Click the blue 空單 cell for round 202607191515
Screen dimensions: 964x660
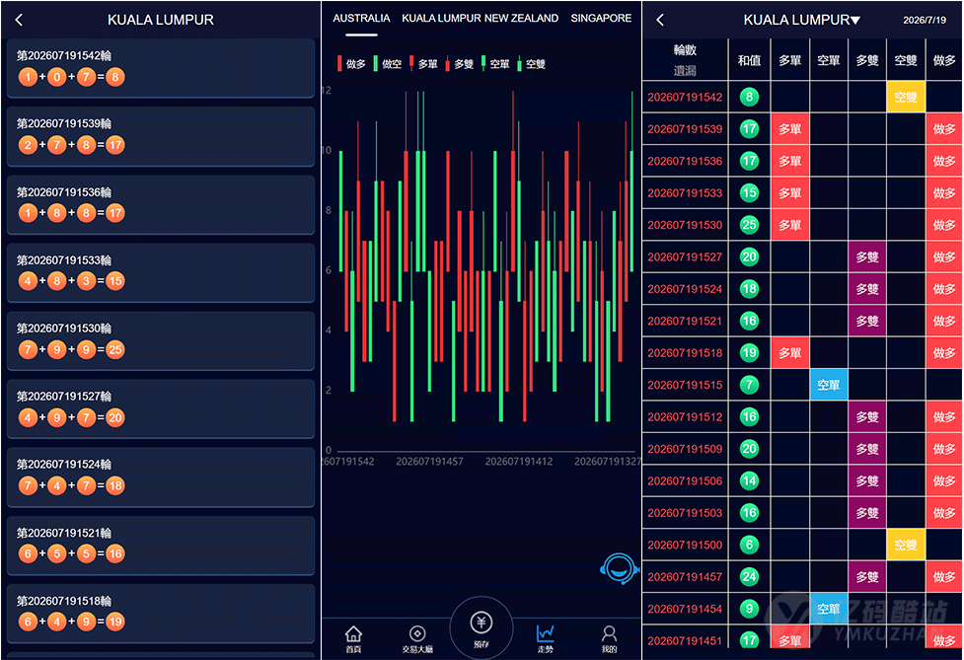point(829,385)
